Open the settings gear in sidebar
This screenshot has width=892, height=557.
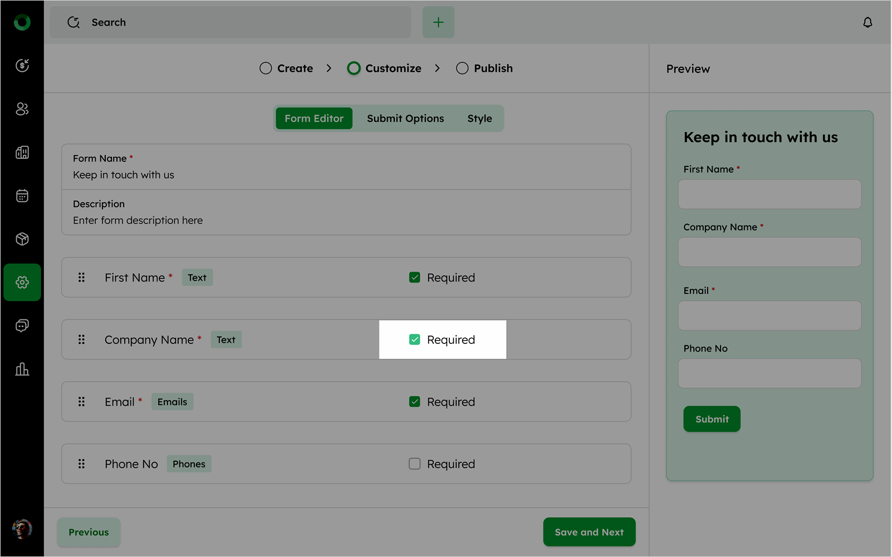[22, 282]
